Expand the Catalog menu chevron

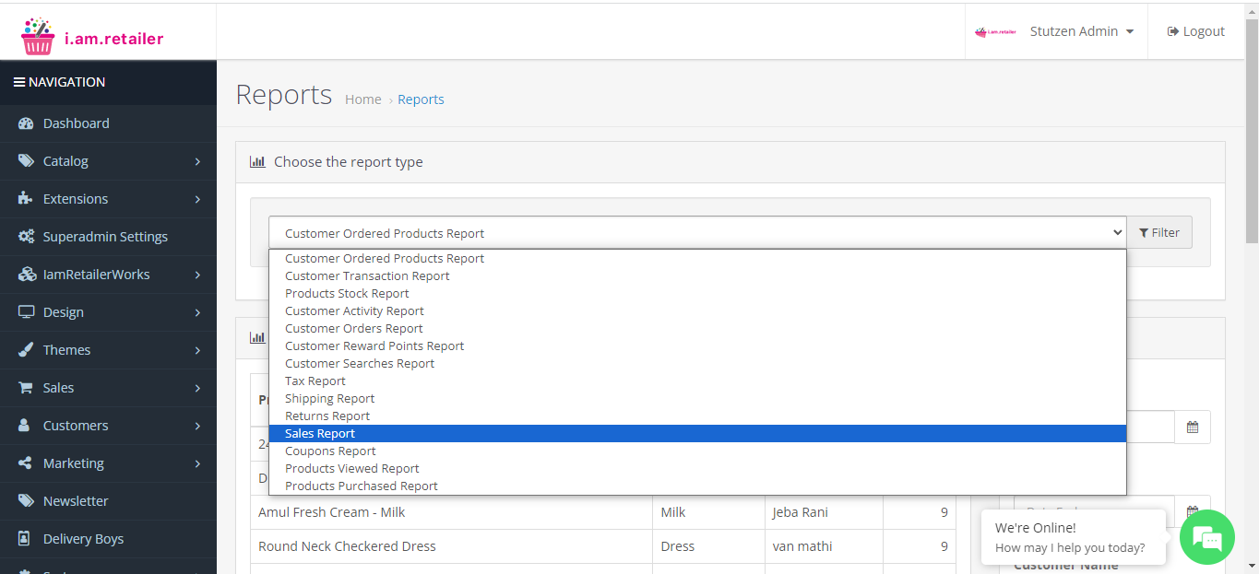(197, 161)
